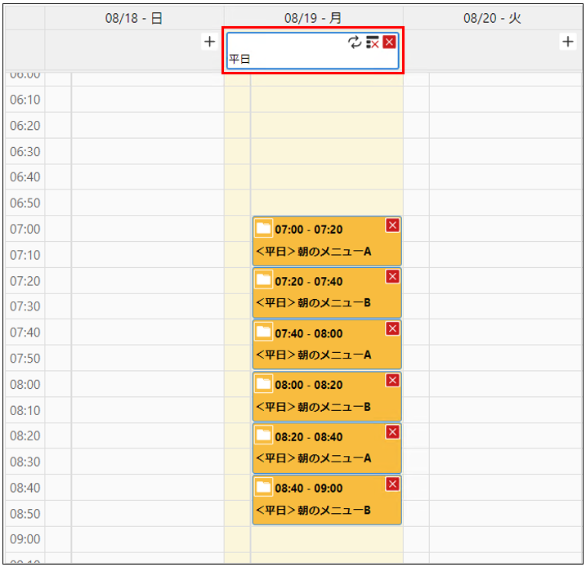Delete the 08:40 - 09:00 schedule entry

[x=392, y=484]
